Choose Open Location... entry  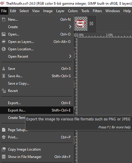tap(37, 49)
